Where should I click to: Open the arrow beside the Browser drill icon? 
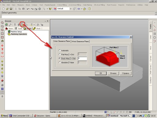click(34, 25)
